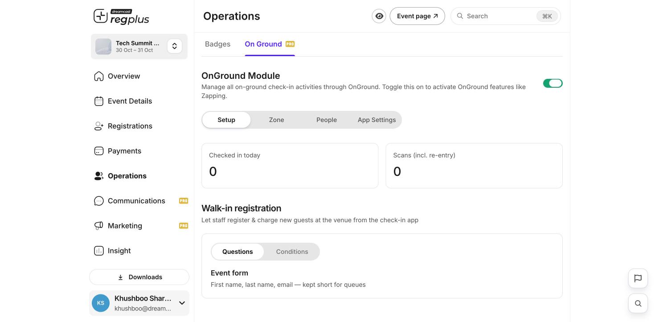Click the Payments card icon
Screen dimensions: 655x322
point(99,151)
